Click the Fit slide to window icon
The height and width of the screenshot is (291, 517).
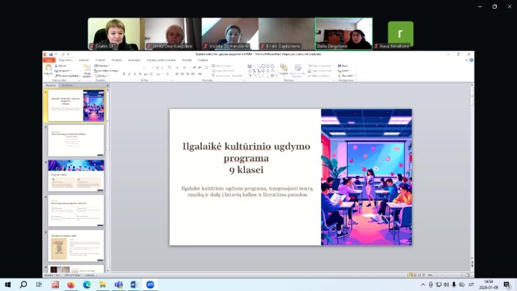click(467, 275)
